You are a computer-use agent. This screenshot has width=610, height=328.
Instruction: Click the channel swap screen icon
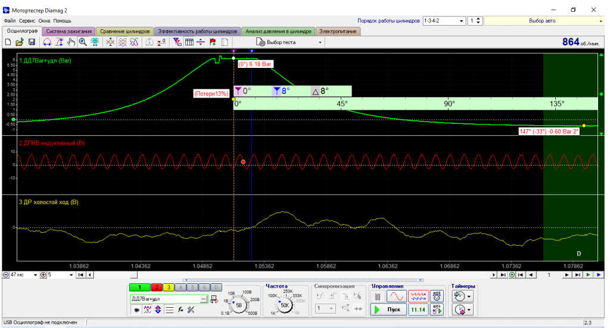point(214,299)
